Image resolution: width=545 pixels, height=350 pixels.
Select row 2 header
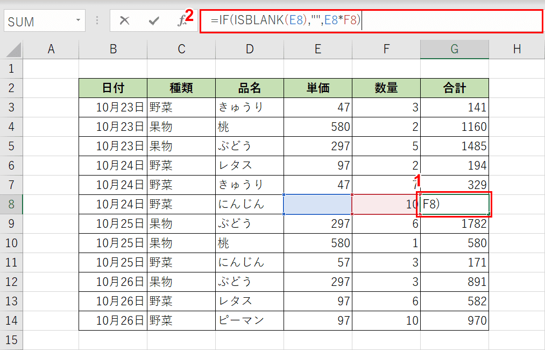[11, 88]
